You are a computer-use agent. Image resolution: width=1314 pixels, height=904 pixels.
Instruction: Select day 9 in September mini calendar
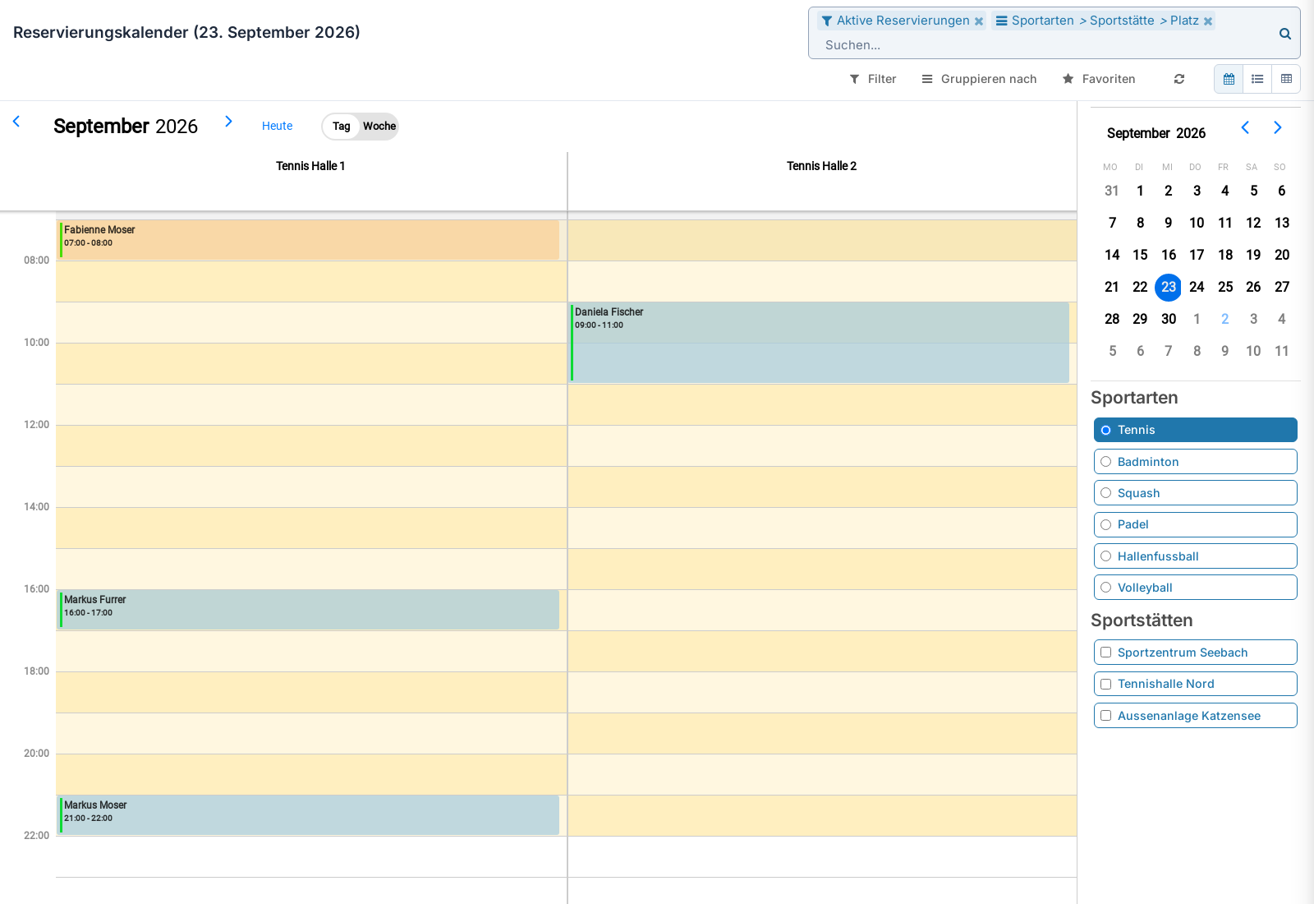pos(1168,223)
